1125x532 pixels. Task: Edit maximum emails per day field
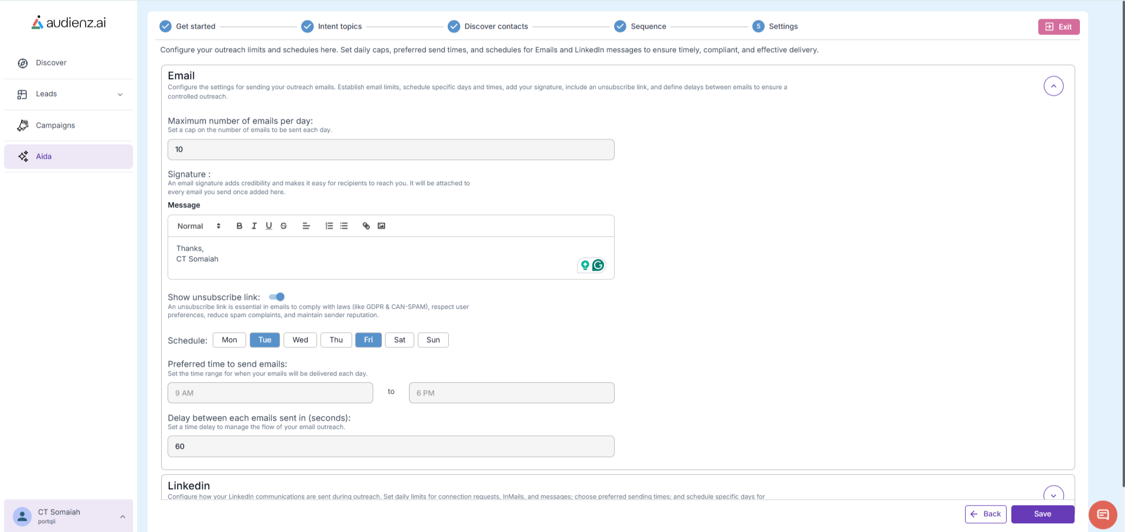point(391,149)
